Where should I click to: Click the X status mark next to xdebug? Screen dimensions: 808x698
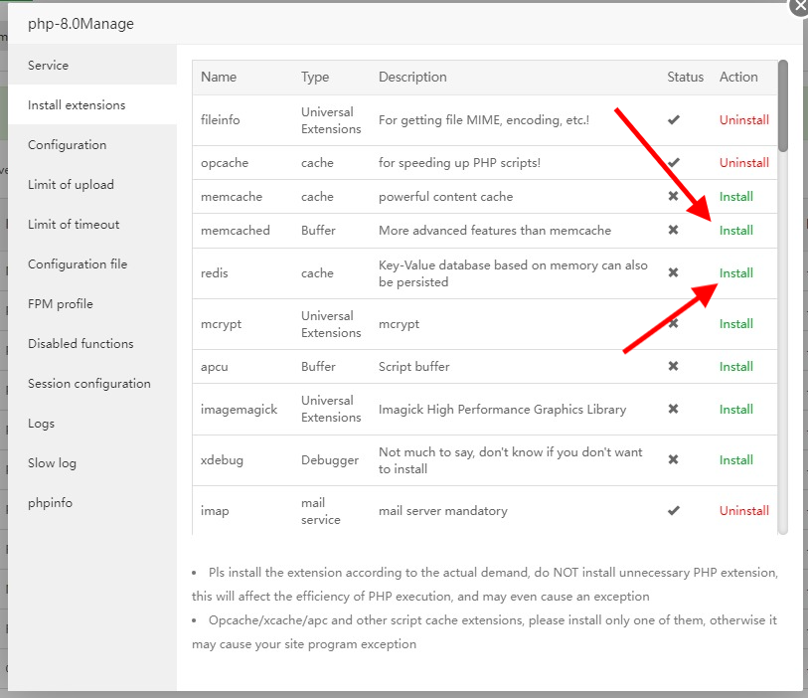coord(674,459)
